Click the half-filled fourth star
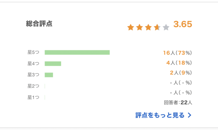The width and height of the screenshot is (218, 130). (157, 27)
